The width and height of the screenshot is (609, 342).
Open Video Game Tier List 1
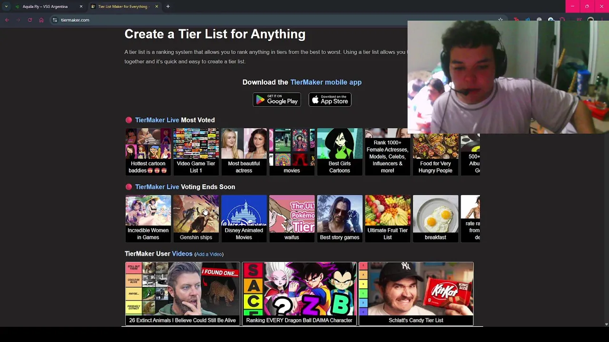(x=196, y=152)
